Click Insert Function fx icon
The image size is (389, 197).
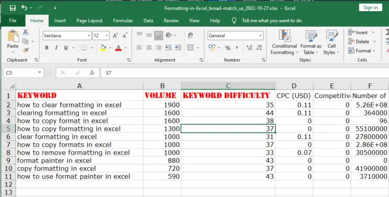pos(92,73)
